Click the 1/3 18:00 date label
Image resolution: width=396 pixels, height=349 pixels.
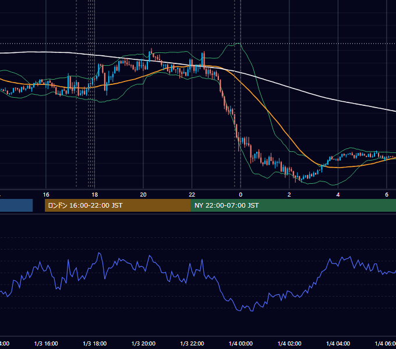point(95,344)
